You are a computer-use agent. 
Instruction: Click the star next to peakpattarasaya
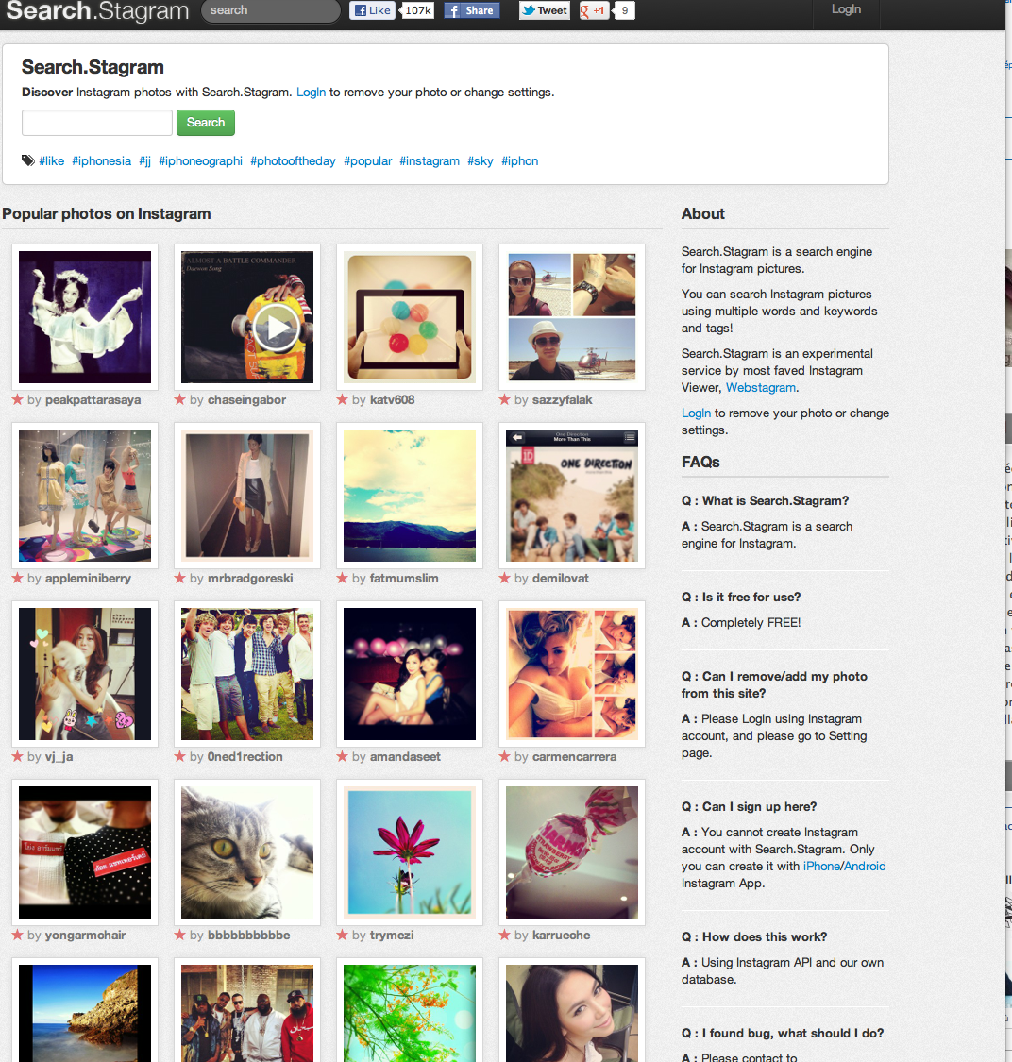tap(18, 399)
